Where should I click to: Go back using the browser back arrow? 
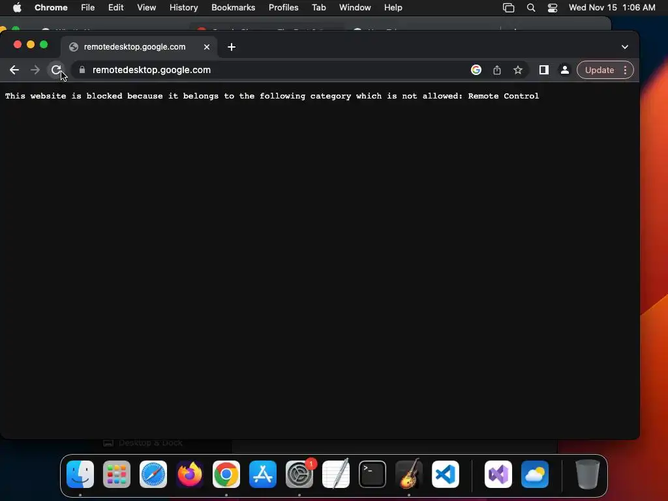coord(14,70)
